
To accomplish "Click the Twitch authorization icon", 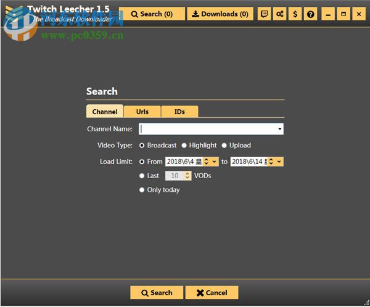I will coord(264,14).
